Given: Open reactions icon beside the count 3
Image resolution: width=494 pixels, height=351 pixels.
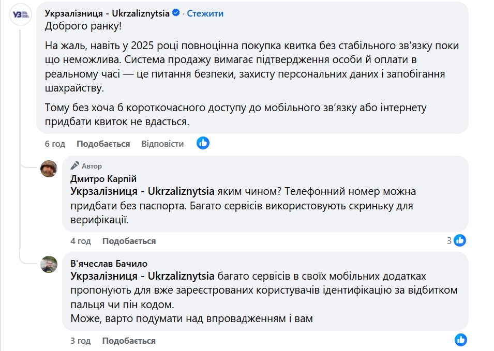Looking at the screenshot, I should point(460,240).
